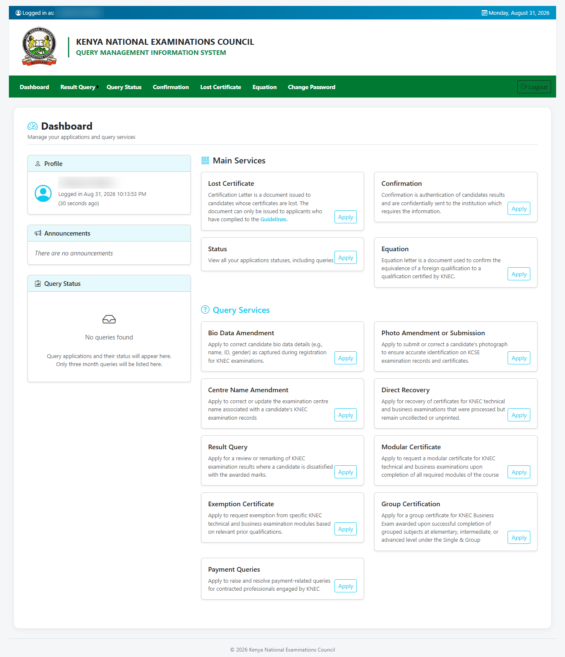Open the Query Status nav item
565x657 pixels.
pos(124,87)
